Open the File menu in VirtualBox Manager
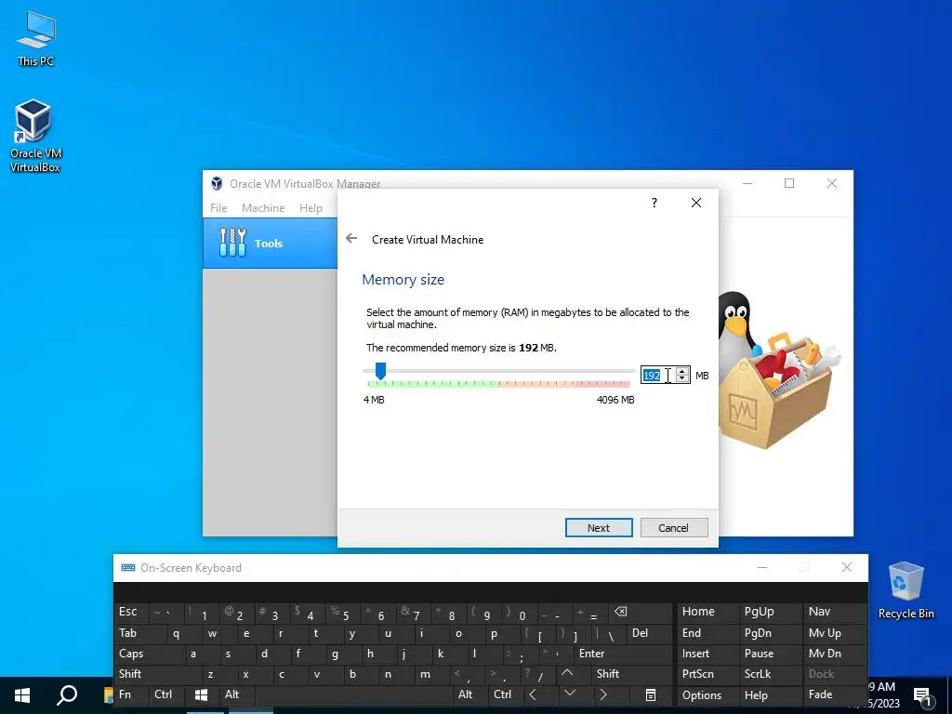The width and height of the screenshot is (952, 714). (218, 207)
